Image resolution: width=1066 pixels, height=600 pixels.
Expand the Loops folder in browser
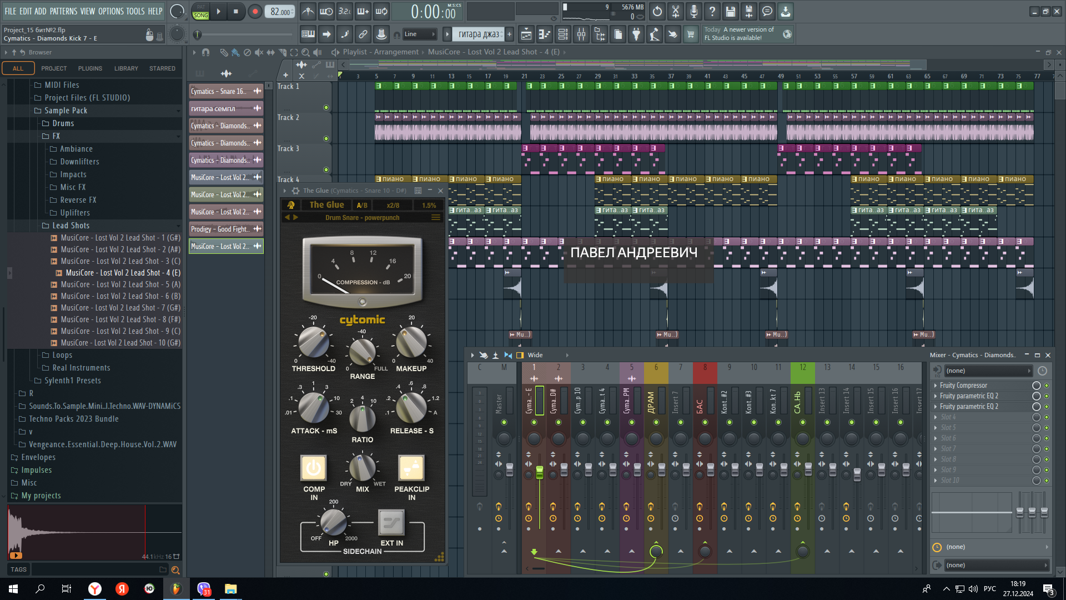(62, 355)
